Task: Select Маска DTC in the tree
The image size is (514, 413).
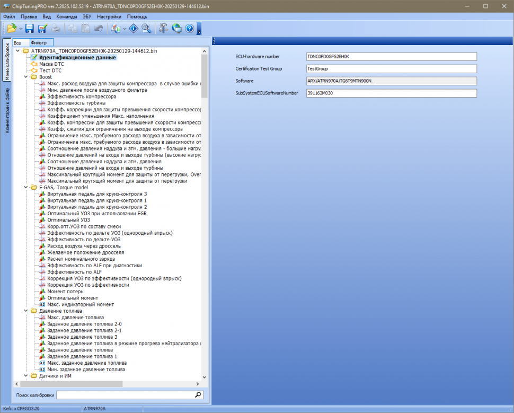Action: 51,64
